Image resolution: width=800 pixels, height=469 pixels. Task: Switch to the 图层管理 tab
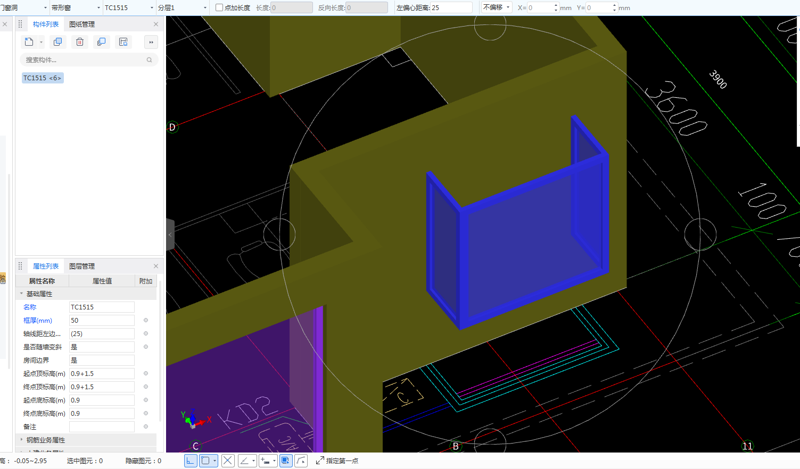[82, 266]
